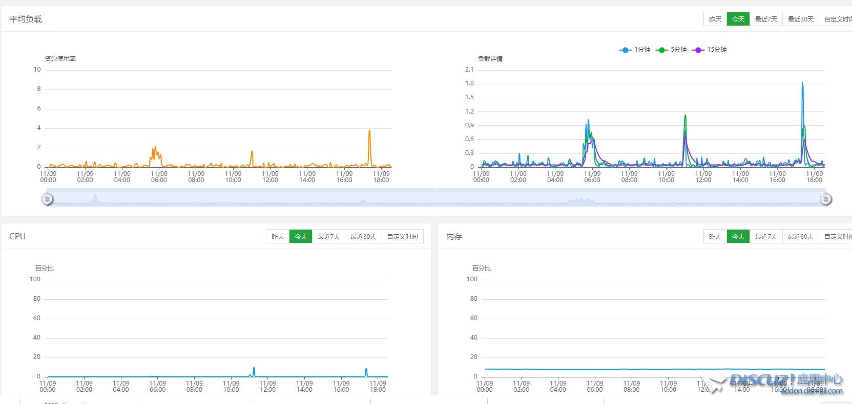Select 昨天 in the 平均负载 panel
Viewport: 852px width, 404px height.
coord(715,19)
